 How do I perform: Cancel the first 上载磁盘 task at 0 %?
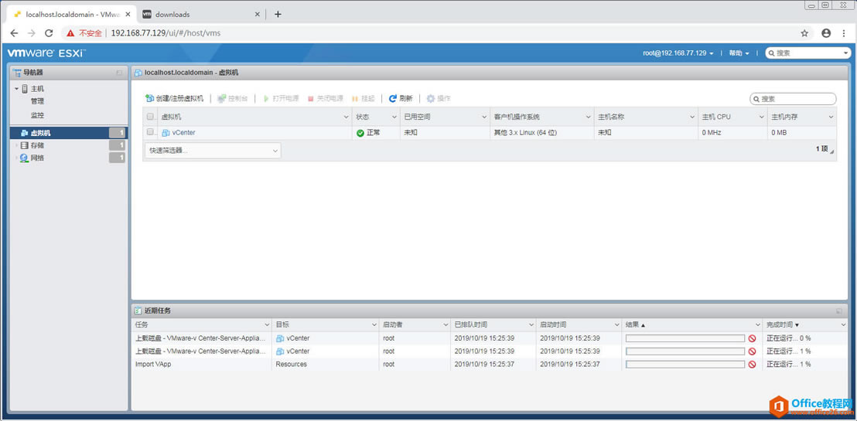pyautogui.click(x=752, y=338)
